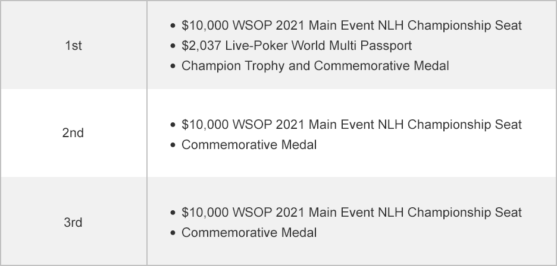Image resolution: width=557 pixels, height=266 pixels.
Task: Click the bullet before 3rd place WSOP seat
Action: [173, 213]
